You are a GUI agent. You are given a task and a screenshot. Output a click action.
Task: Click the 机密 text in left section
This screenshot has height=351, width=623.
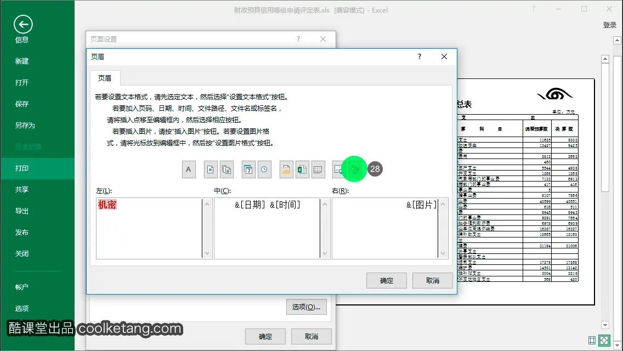tap(107, 205)
